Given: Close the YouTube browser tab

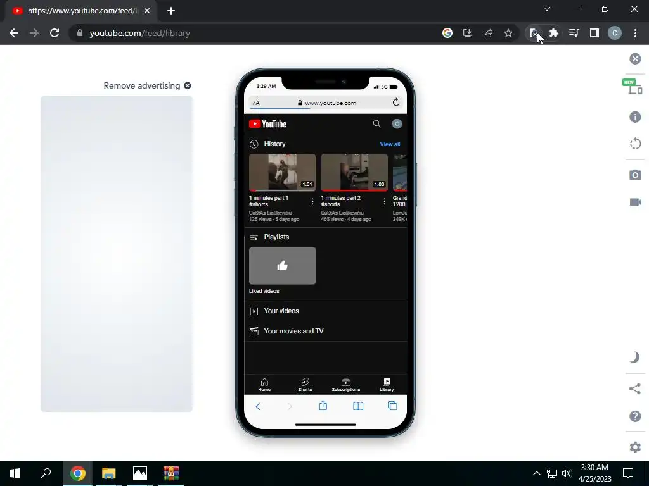Looking at the screenshot, I should coord(147,11).
